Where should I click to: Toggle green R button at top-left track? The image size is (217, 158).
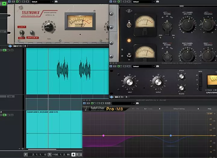(x=4, y=3)
